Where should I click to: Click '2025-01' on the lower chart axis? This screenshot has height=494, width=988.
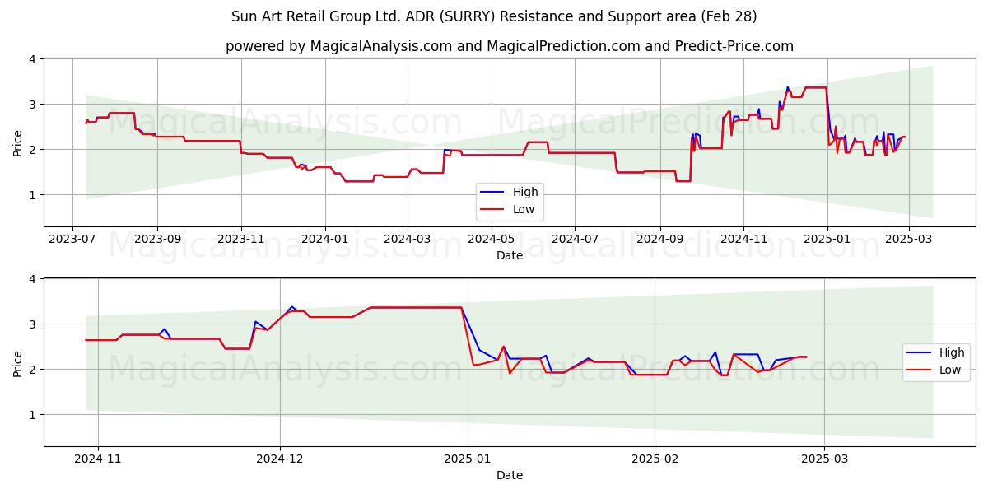point(468,459)
